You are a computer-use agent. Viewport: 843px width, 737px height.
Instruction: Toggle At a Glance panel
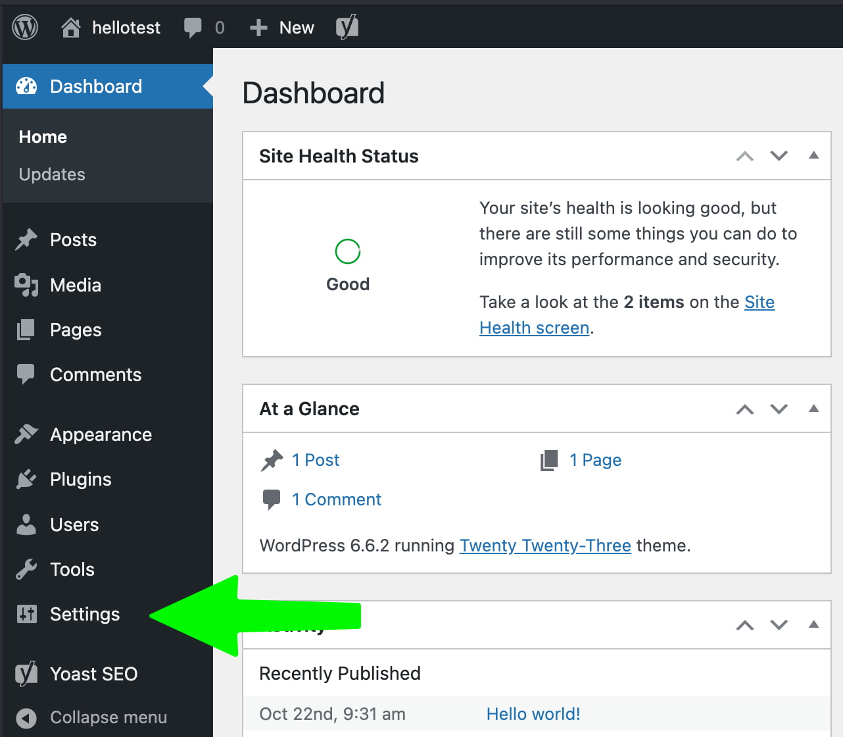coord(813,409)
